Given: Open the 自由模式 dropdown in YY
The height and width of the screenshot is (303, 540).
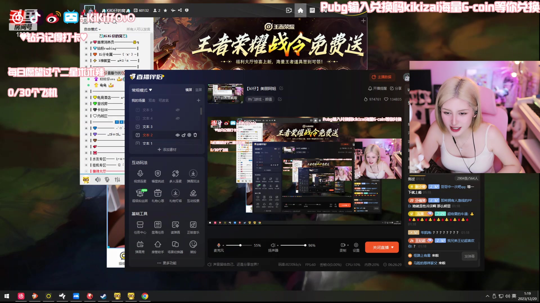Looking at the screenshot, I should click(x=92, y=29).
